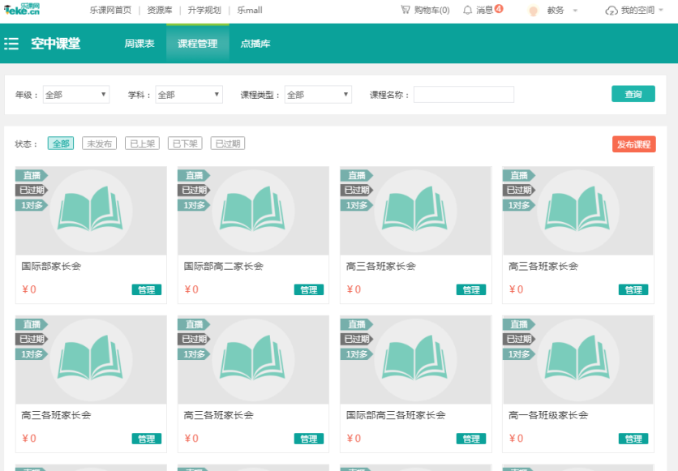Click 管理 on the 国际部家长会 card

[x=147, y=289]
